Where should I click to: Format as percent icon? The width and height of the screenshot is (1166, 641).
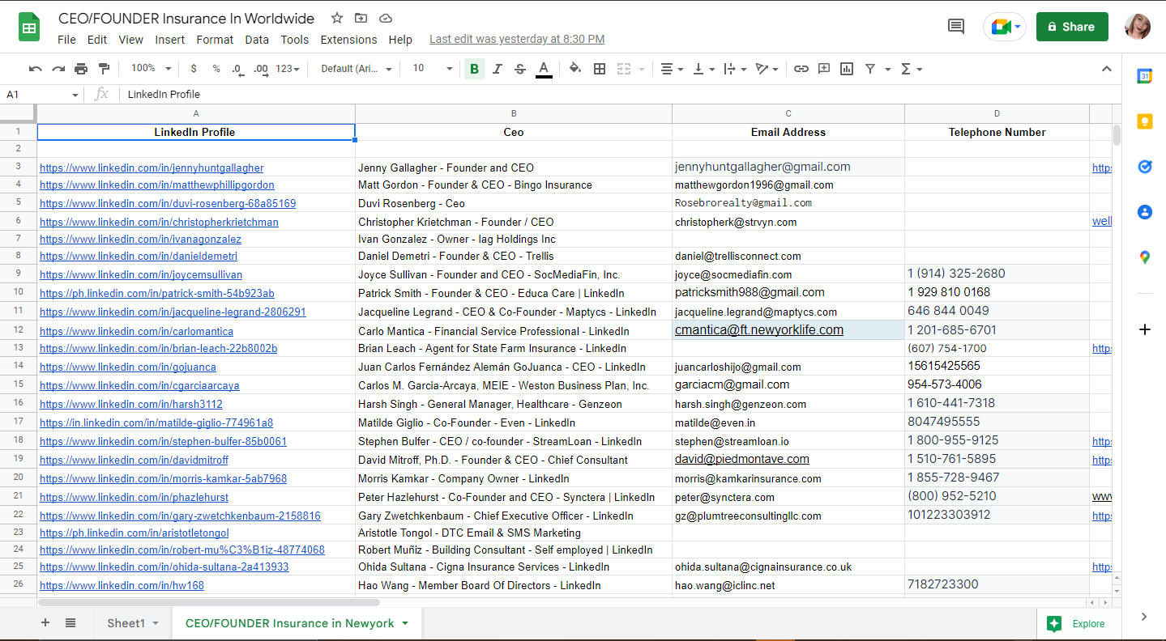pyautogui.click(x=216, y=69)
